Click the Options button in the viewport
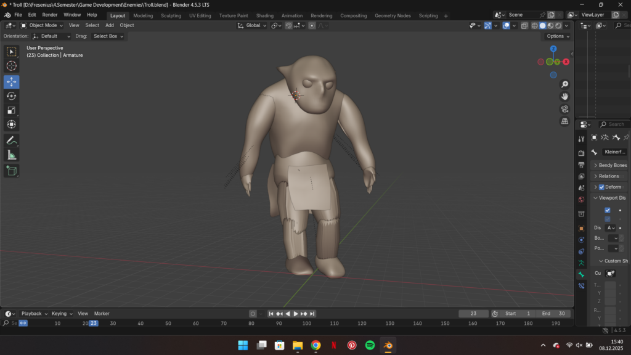 (x=557, y=36)
